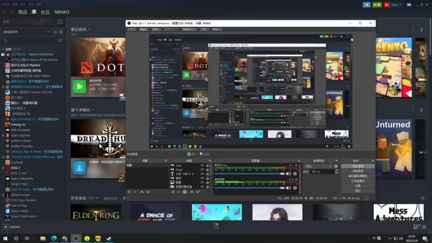Open settings gear for 麦克风/Aux mixer channel
432x243 pixels.
pos(295,174)
